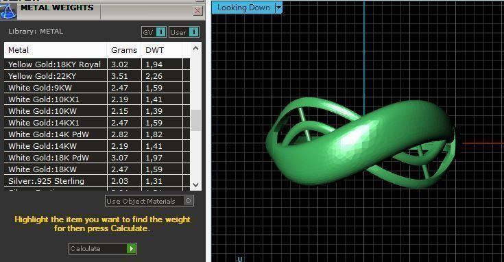Screen dimensions: 504x262
Task: Click the Metal Weights cone icon
Action: click(x=8, y=11)
